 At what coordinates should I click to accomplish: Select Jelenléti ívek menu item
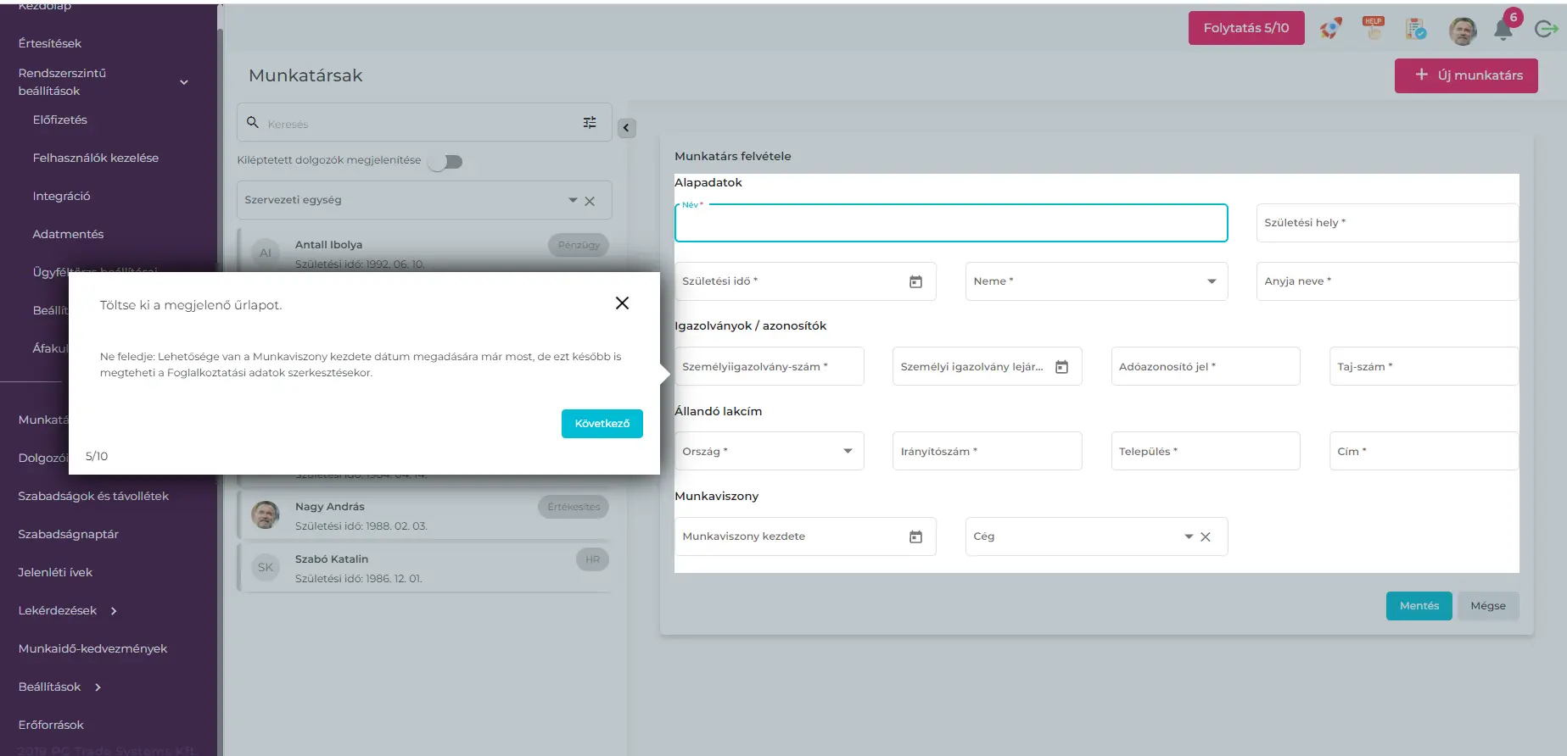(55, 572)
